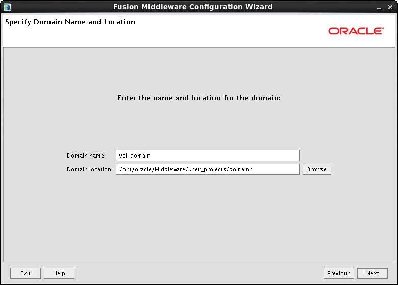Image resolution: width=398 pixels, height=285 pixels.
Task: Browse for a domain location
Action: [316, 169]
